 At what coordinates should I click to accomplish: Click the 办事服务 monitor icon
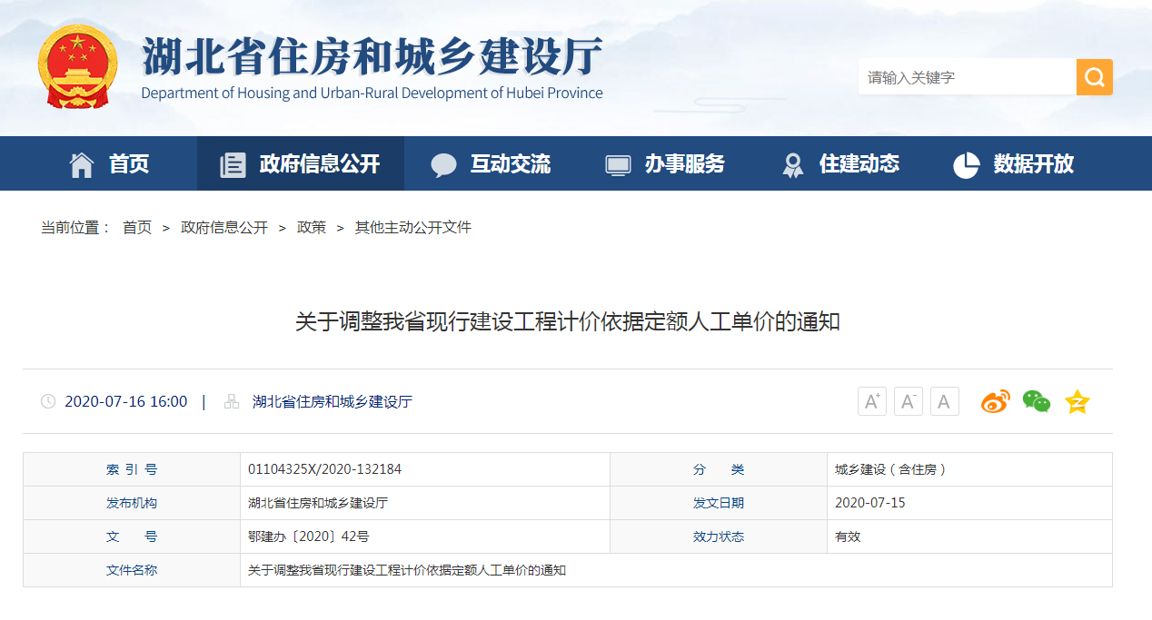coord(619,163)
